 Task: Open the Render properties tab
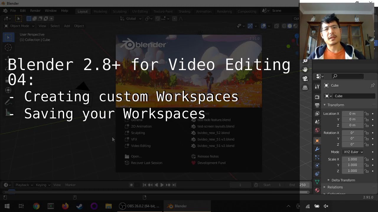pyautogui.click(x=317, y=97)
